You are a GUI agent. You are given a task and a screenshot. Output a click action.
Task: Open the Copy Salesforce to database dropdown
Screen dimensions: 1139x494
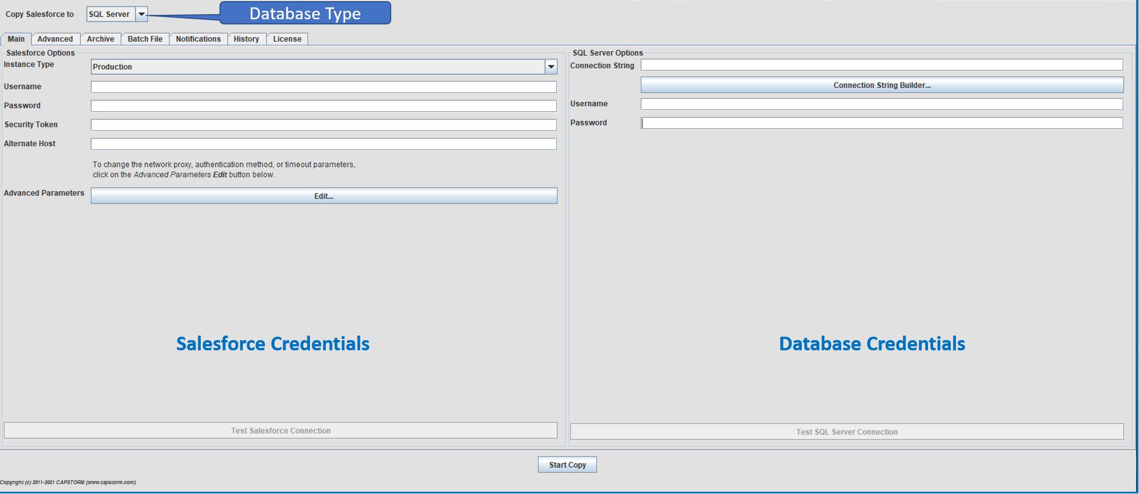tap(117, 14)
